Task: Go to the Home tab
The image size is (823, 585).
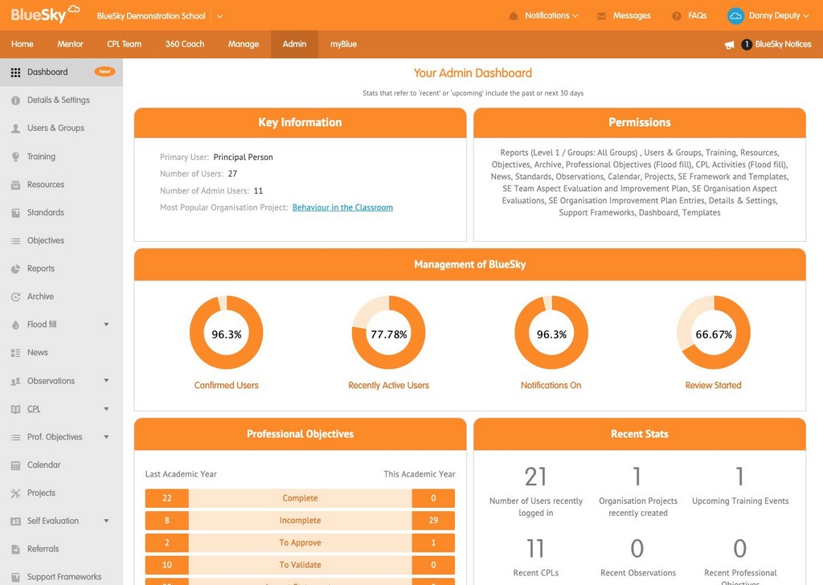Action: click(x=22, y=44)
